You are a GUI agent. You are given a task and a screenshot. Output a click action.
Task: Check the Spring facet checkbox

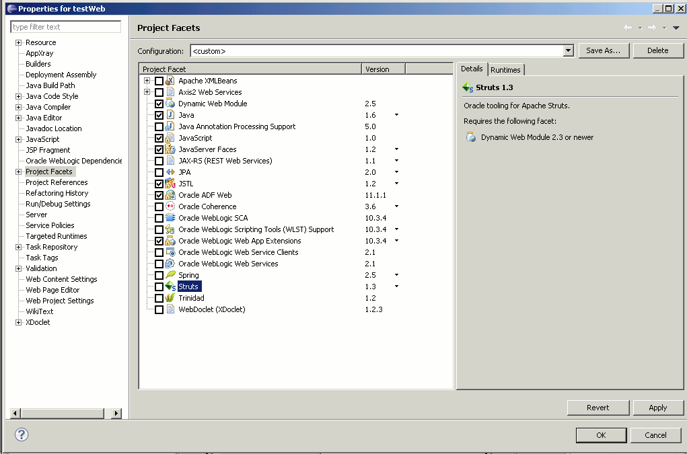[x=159, y=275]
